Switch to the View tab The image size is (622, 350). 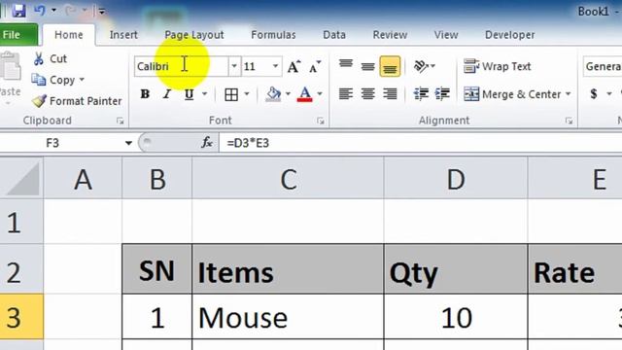click(446, 35)
